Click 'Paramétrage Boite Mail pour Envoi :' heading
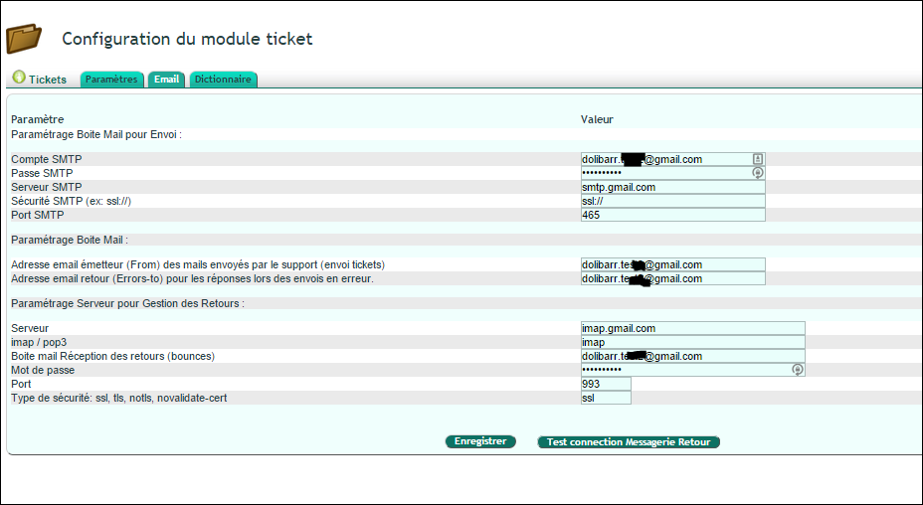Viewport: 923px width, 505px height. tap(96, 134)
